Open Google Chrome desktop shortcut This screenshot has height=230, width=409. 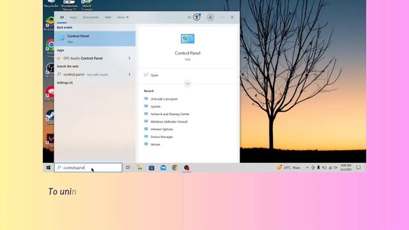pos(50,49)
